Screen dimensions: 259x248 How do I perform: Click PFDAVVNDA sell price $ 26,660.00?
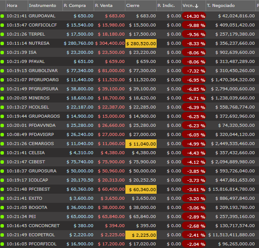click(x=111, y=126)
